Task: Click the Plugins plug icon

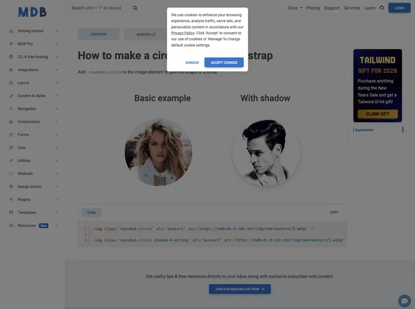Action: point(11,200)
